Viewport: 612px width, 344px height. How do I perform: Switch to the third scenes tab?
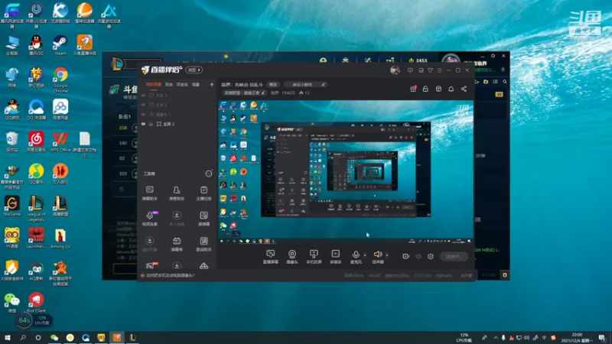coord(182,84)
